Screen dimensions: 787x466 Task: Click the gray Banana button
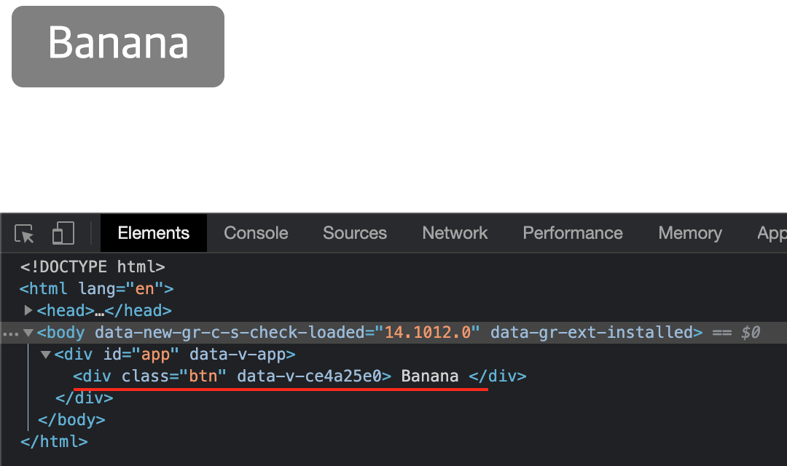(118, 47)
